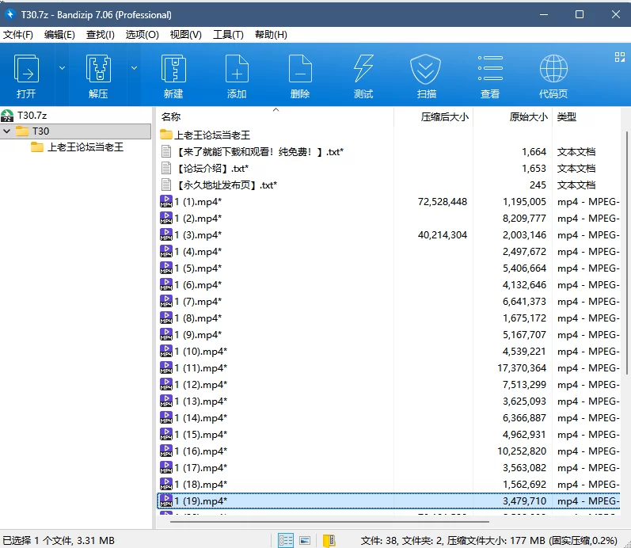Switch to image preview status bar icon
The image size is (631, 548).
(x=305, y=540)
